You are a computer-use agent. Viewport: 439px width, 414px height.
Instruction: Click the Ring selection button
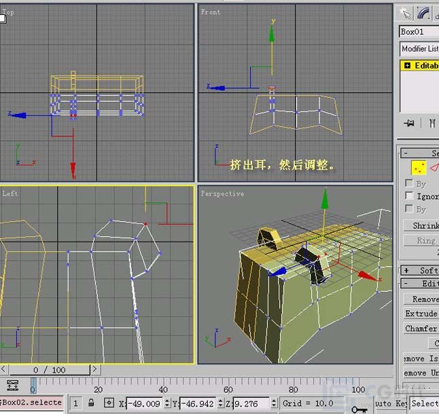tap(421, 240)
